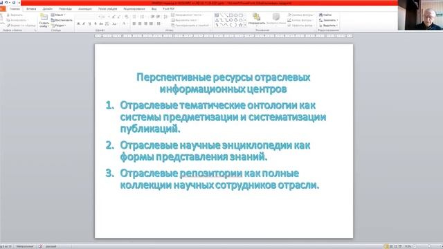Click the slide title 'Перспективные ресурсы отраслевых'
Viewport: 443px width, 249px height.
(x=223, y=77)
